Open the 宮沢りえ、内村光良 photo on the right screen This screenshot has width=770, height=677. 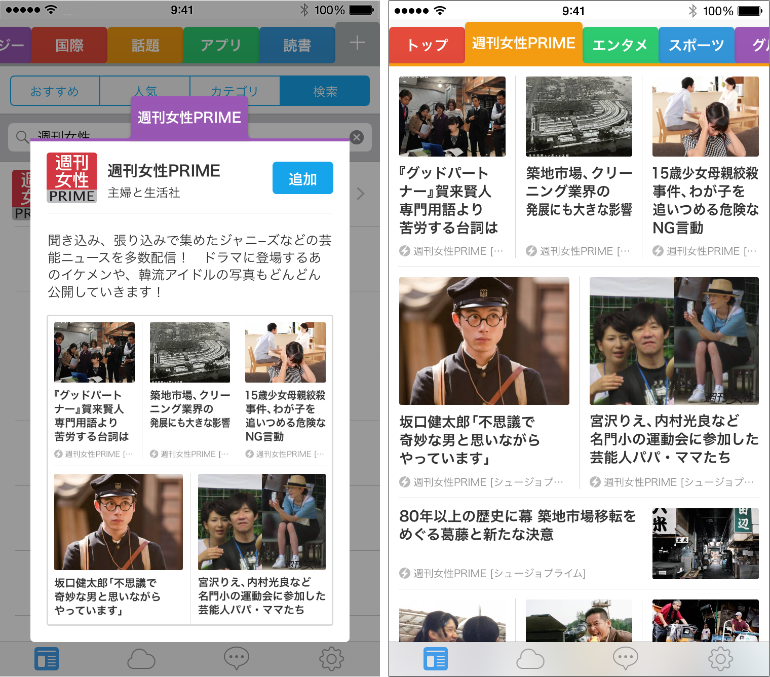pos(674,341)
